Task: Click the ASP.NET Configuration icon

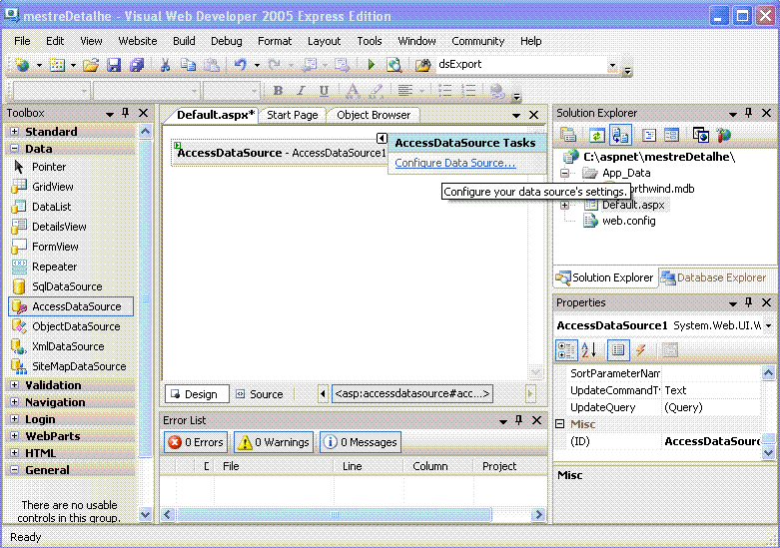Action: tap(724, 135)
